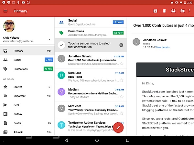This screenshot has height=145, width=194.
Task: Open Primary inbox in sidebar
Action: click(x=27, y=51)
